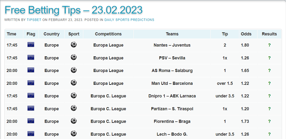Screen dimensions: 286x139
Task: Click the Results column header
Action: (x=269, y=34)
